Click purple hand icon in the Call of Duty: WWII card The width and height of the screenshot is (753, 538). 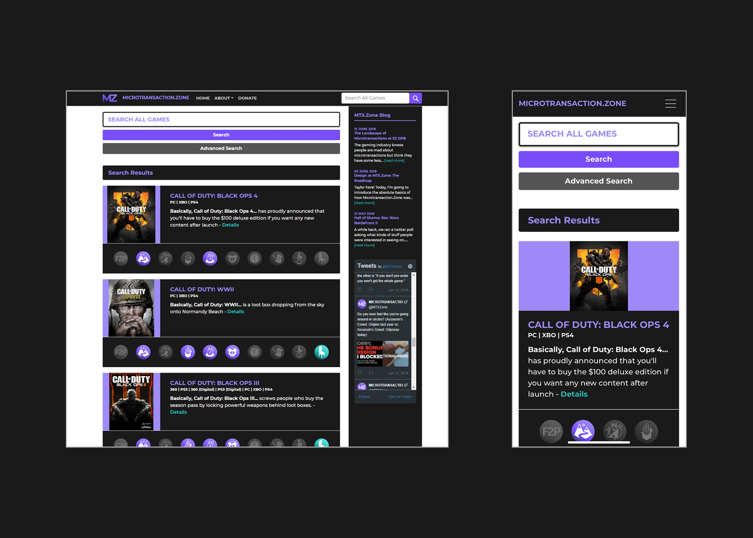(188, 352)
